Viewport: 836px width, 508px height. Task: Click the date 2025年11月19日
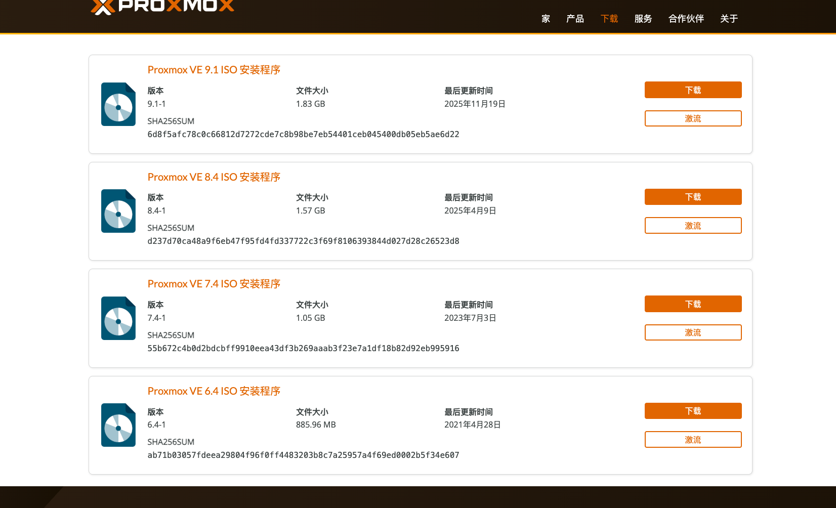[475, 104]
